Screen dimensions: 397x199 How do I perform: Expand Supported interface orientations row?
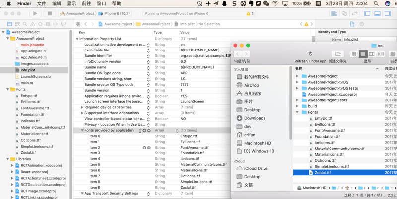coord(82,113)
